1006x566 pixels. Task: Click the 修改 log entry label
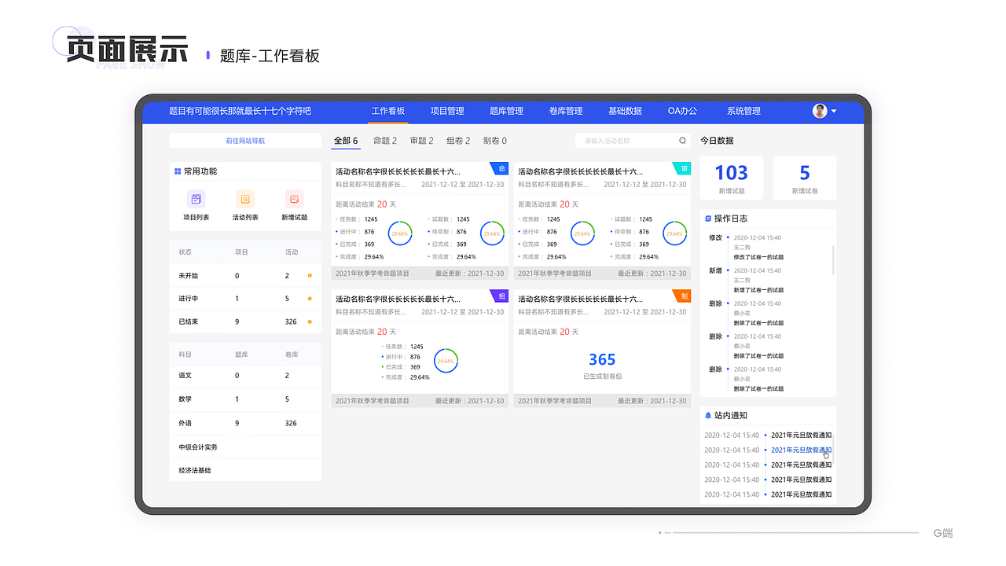click(715, 237)
